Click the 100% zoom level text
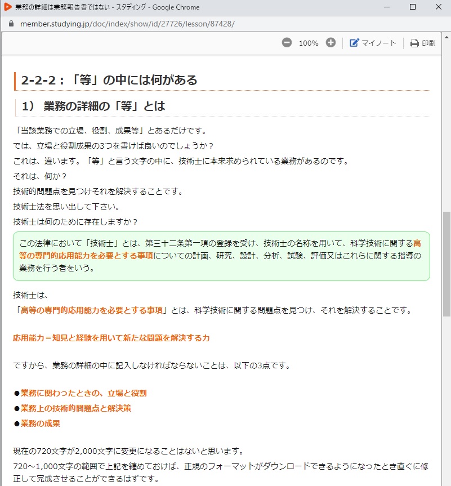 (x=309, y=43)
